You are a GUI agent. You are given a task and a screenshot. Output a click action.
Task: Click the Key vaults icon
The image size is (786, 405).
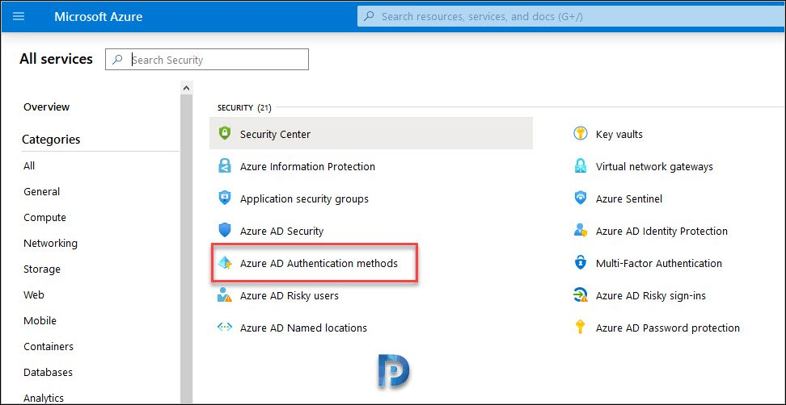581,133
